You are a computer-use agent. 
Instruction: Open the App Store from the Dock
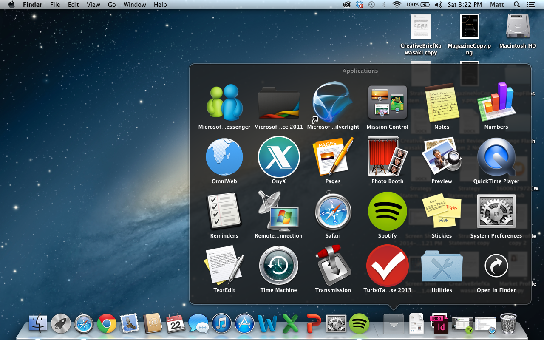[x=244, y=324]
